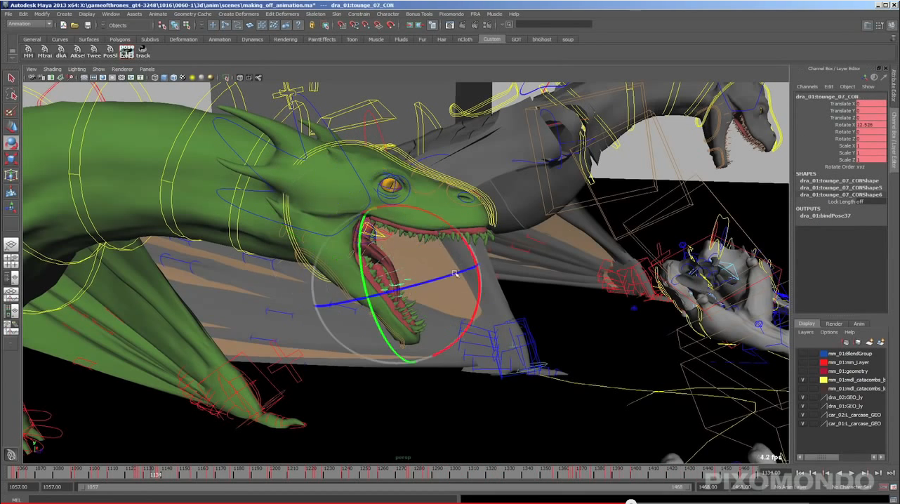The width and height of the screenshot is (900, 504).
Task: Open a scene using the folder icon
Action: coord(74,25)
